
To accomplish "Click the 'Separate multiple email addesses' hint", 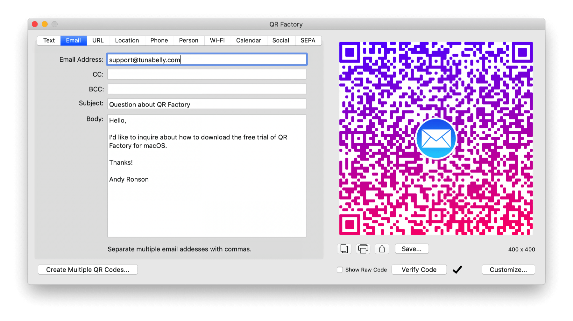I will (x=180, y=249).
